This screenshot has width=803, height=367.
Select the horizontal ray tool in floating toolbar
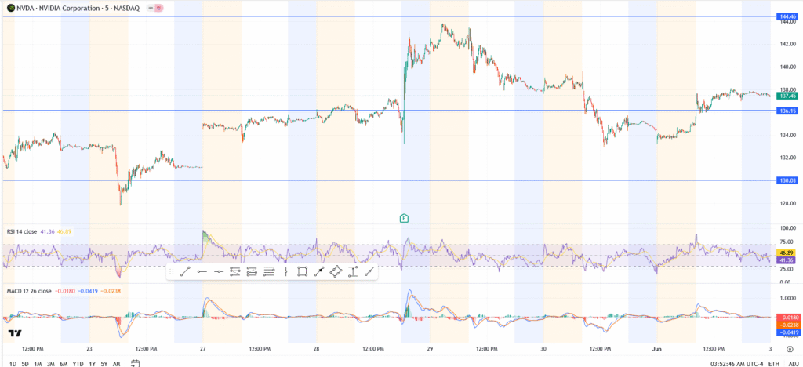point(202,271)
